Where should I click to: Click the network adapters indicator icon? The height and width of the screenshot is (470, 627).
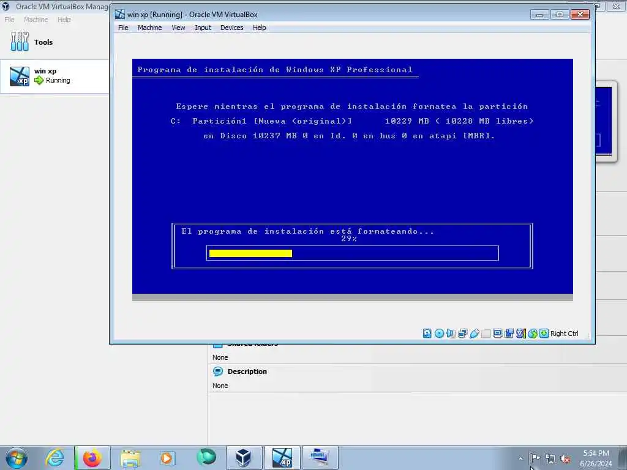[463, 334]
